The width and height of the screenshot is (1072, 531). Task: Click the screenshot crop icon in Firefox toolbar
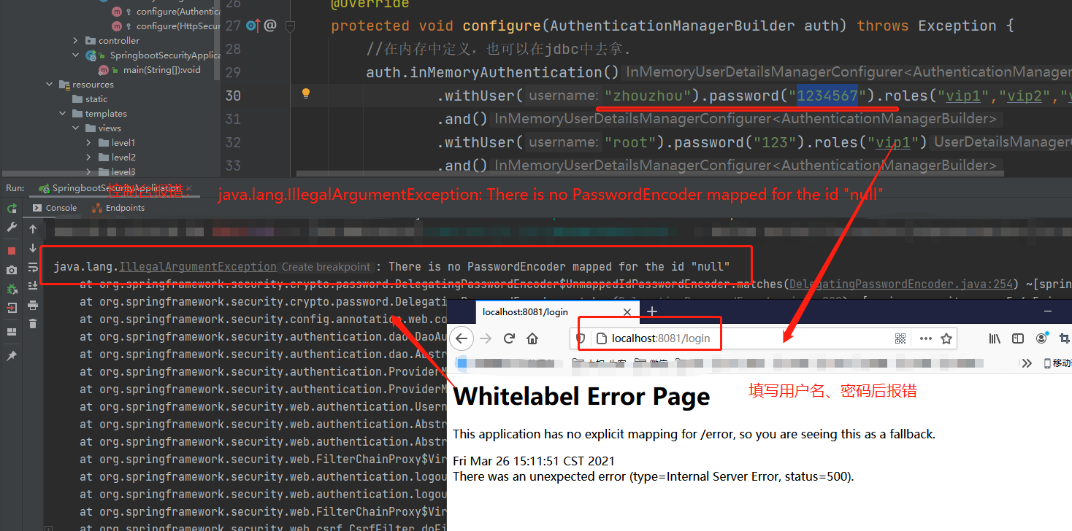(1064, 338)
